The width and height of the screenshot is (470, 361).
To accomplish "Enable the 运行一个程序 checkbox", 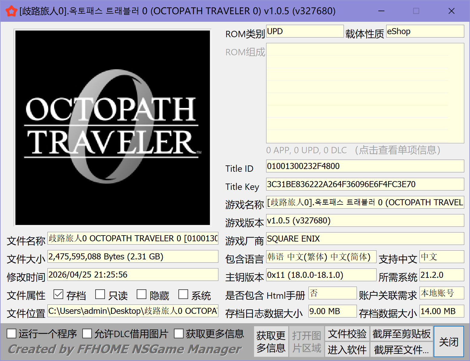I will [11, 334].
